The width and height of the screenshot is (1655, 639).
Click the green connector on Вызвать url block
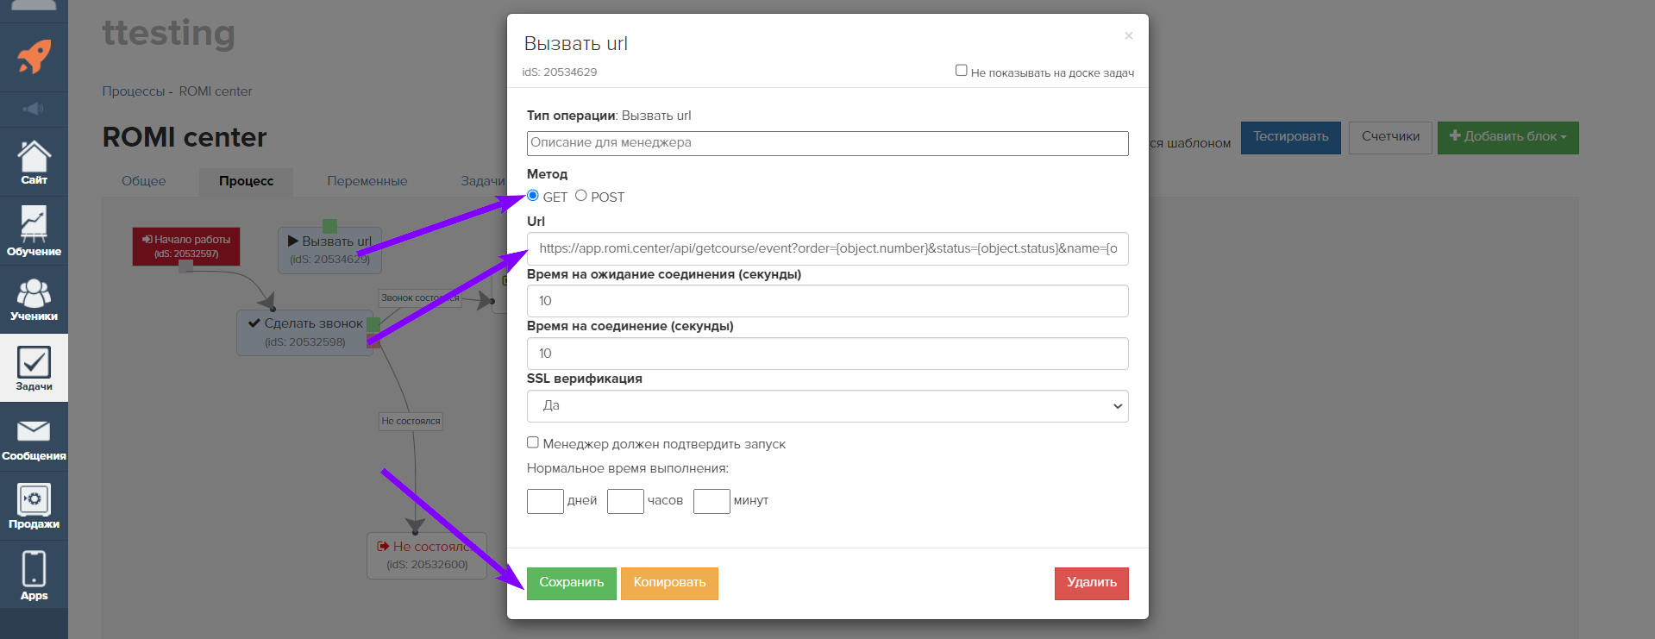(329, 226)
